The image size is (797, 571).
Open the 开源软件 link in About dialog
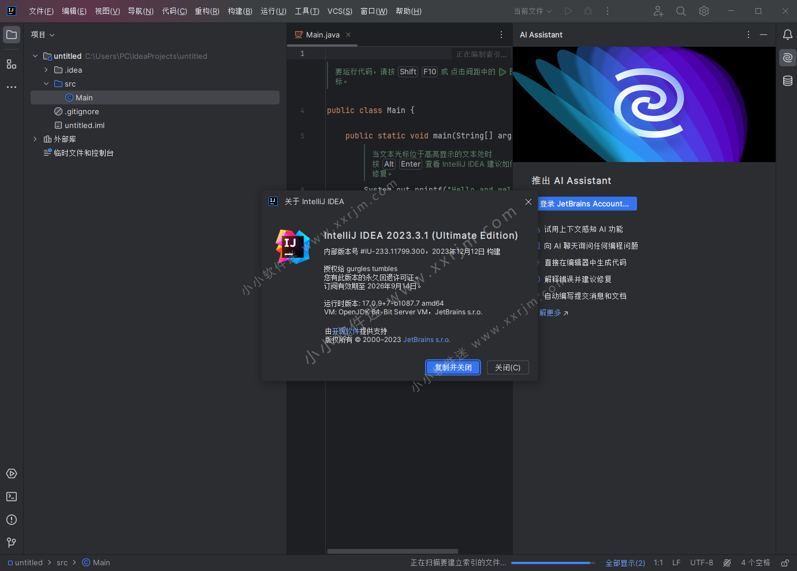coord(345,331)
